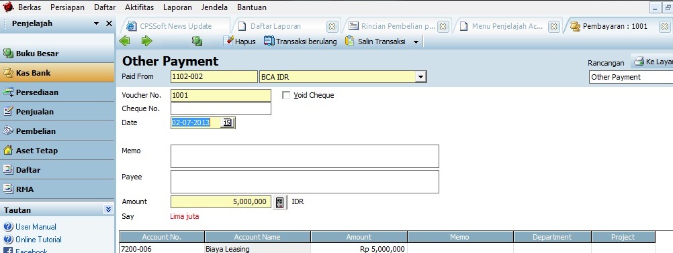Click the Cheque No. field
Screen dimensions: 673x253
(220, 108)
